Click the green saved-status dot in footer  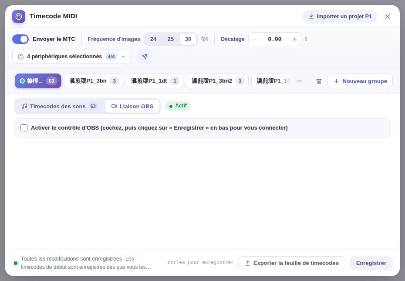click(16, 263)
